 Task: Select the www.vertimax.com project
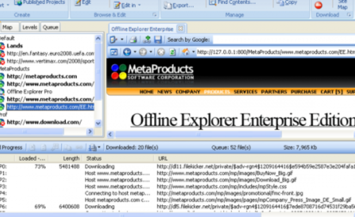(51, 61)
